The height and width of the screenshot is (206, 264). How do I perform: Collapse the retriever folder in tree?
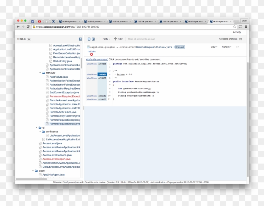point(40,73)
